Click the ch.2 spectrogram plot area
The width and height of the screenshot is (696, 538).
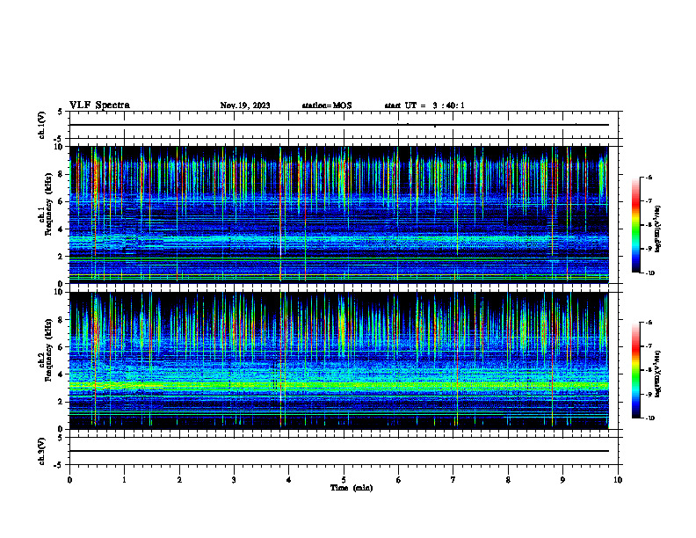(344, 360)
